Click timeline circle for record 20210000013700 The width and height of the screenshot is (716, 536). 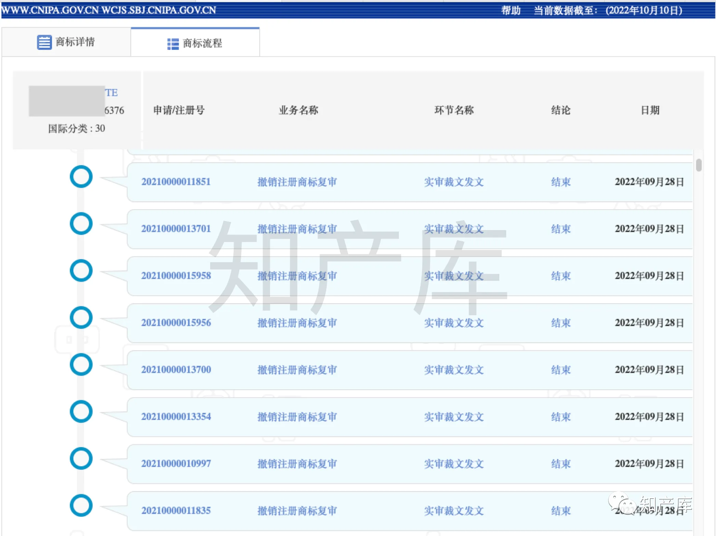[81, 364]
